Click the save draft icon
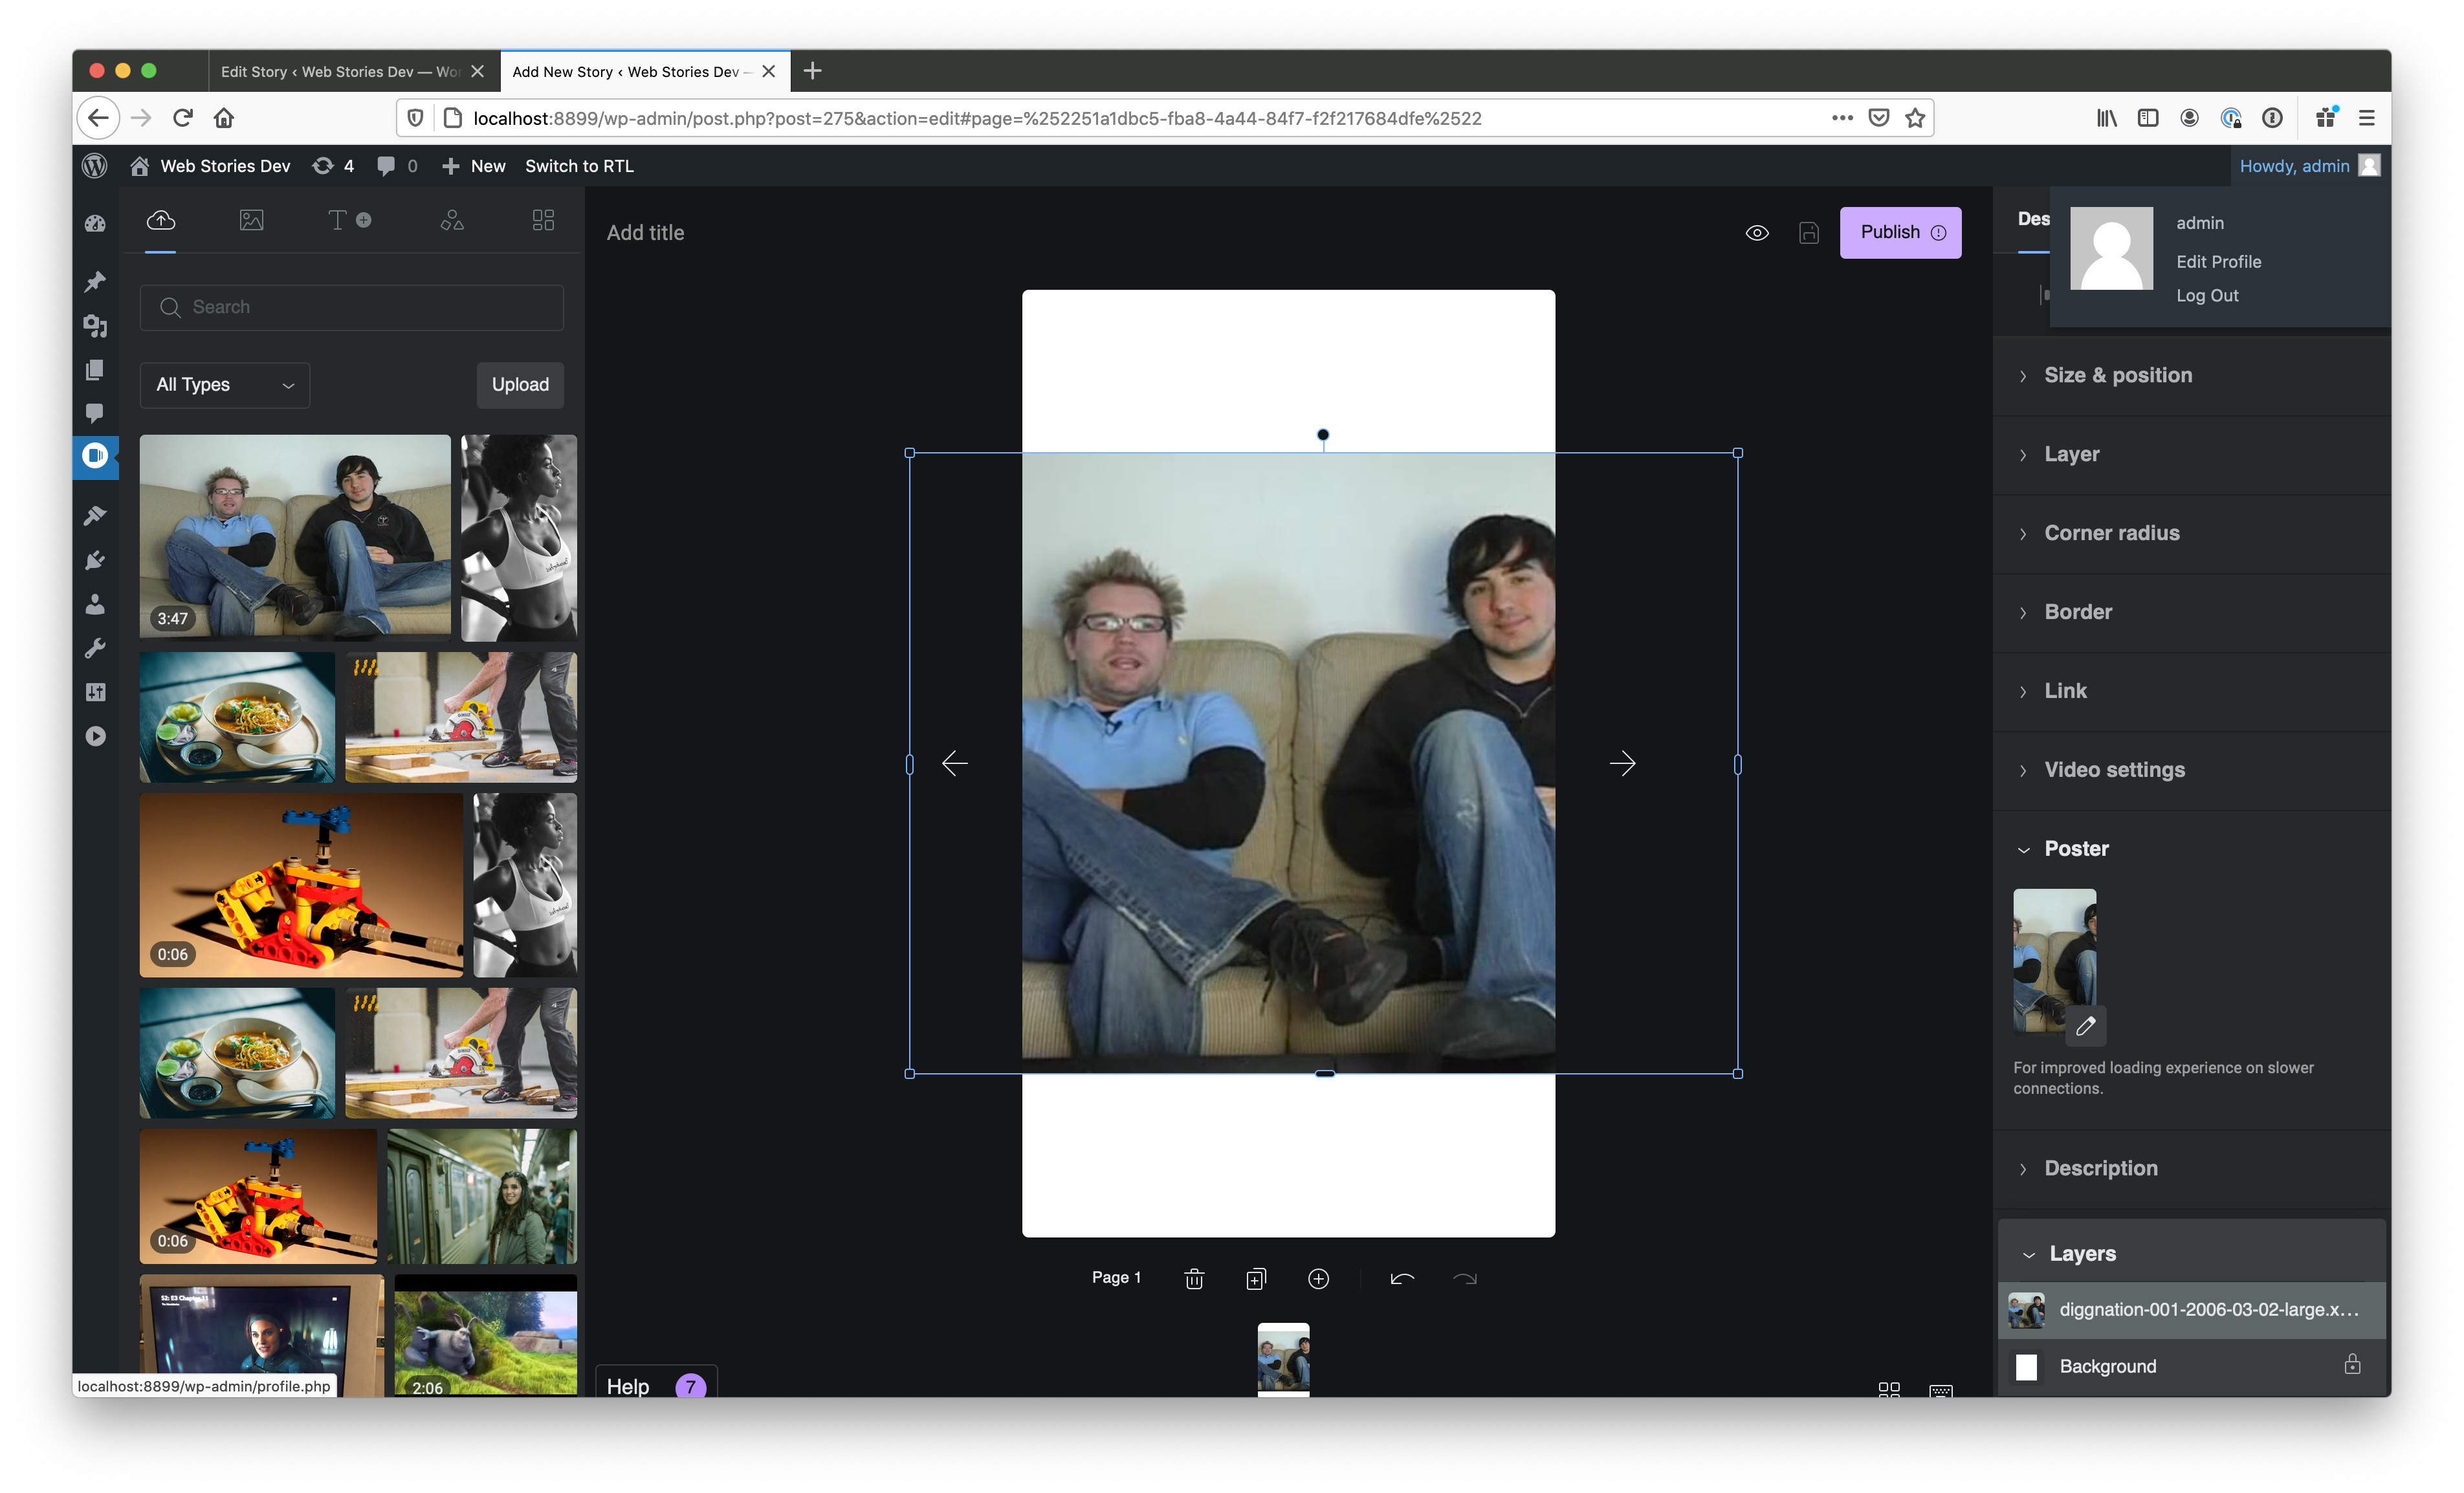Screen dimensions: 2464x1493 click(1808, 233)
